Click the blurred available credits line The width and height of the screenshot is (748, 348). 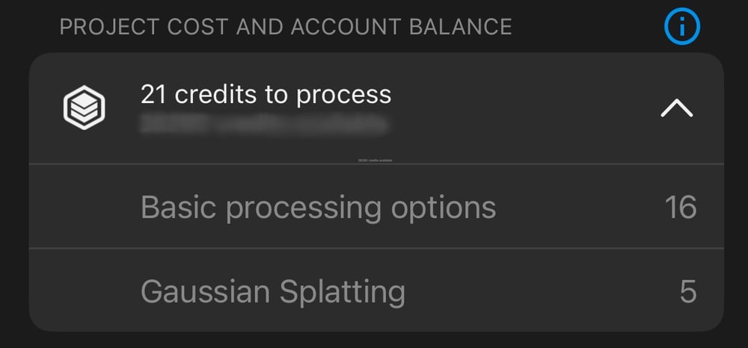[x=264, y=124]
